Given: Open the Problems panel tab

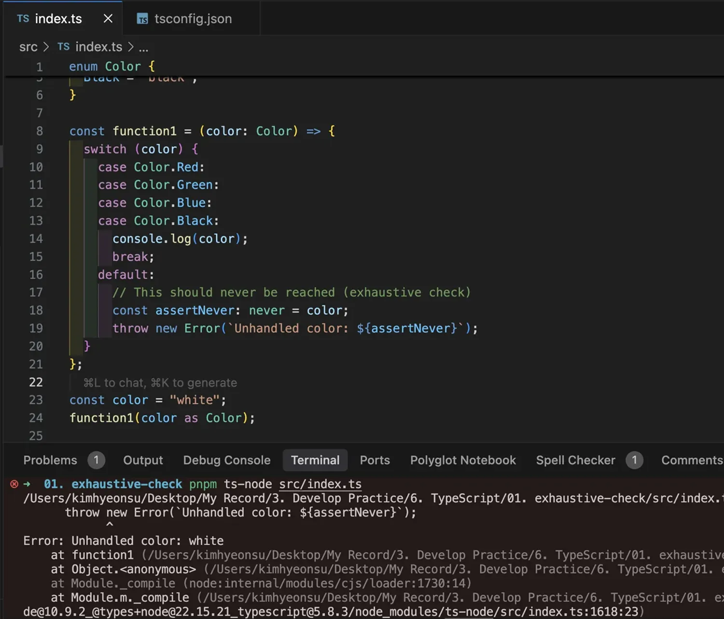Looking at the screenshot, I should [50, 460].
